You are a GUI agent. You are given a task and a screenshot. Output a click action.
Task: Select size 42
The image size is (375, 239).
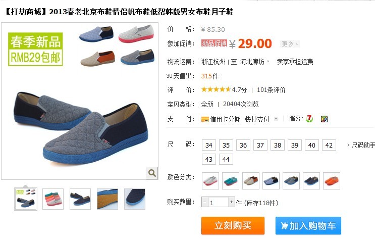(x=329, y=145)
